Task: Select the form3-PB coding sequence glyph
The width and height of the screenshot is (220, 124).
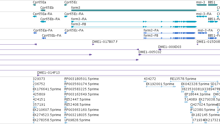Action: click(x=170, y=38)
